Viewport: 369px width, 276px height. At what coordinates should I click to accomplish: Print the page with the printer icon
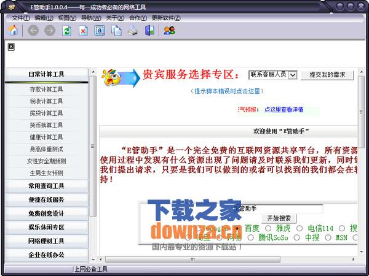[x=133, y=31]
